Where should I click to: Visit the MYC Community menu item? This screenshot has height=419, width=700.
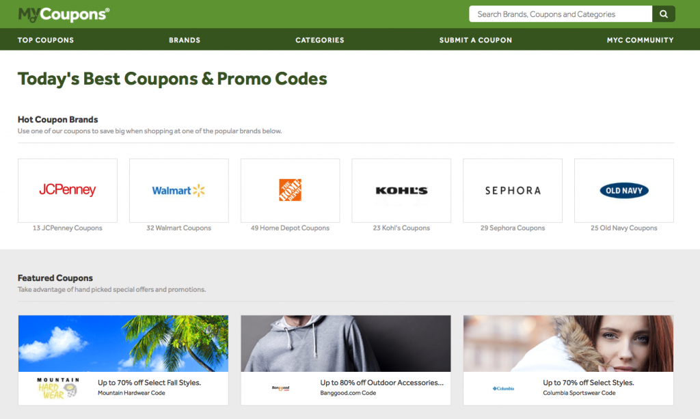click(640, 40)
